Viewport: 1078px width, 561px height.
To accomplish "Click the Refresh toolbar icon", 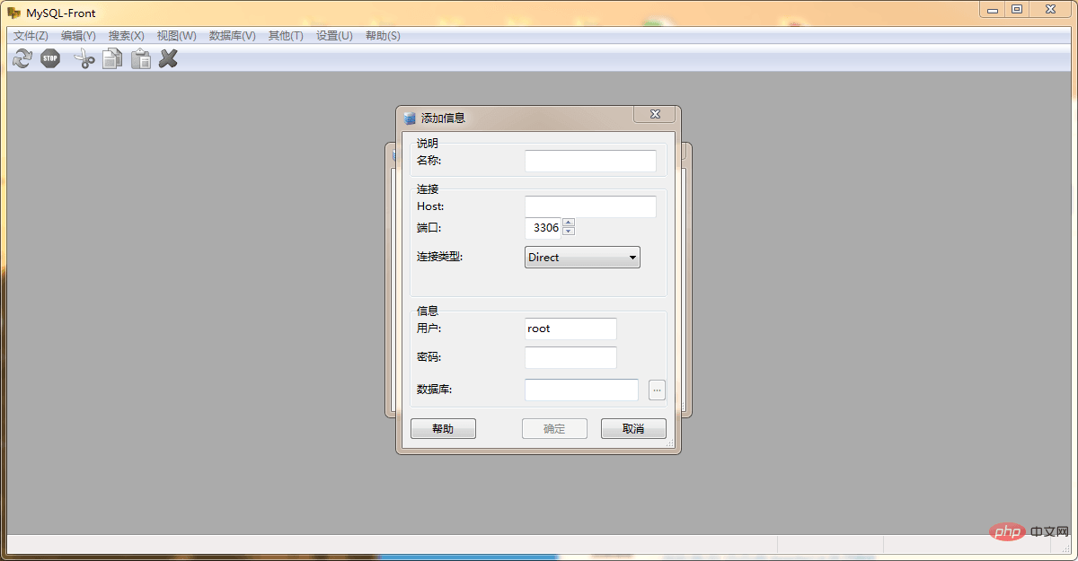I will click(x=22, y=59).
